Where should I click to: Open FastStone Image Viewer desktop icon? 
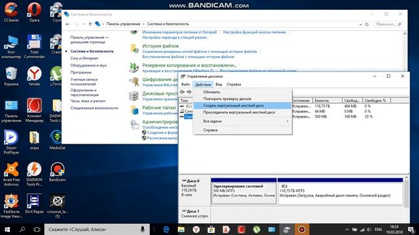11,206
